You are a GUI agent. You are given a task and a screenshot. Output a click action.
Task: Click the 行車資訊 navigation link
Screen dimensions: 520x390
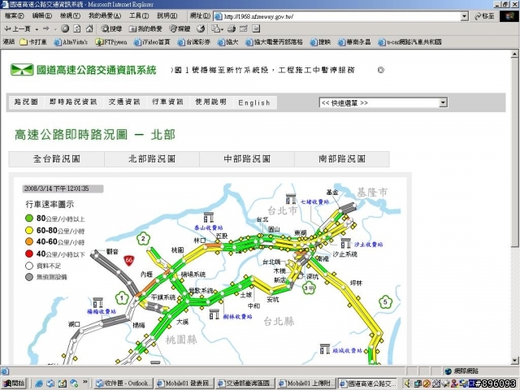(167, 102)
